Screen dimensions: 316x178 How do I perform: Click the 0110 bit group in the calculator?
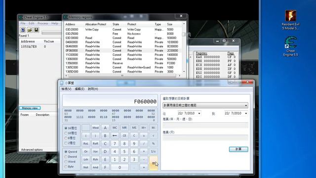pyautogui.click(x=104, y=117)
